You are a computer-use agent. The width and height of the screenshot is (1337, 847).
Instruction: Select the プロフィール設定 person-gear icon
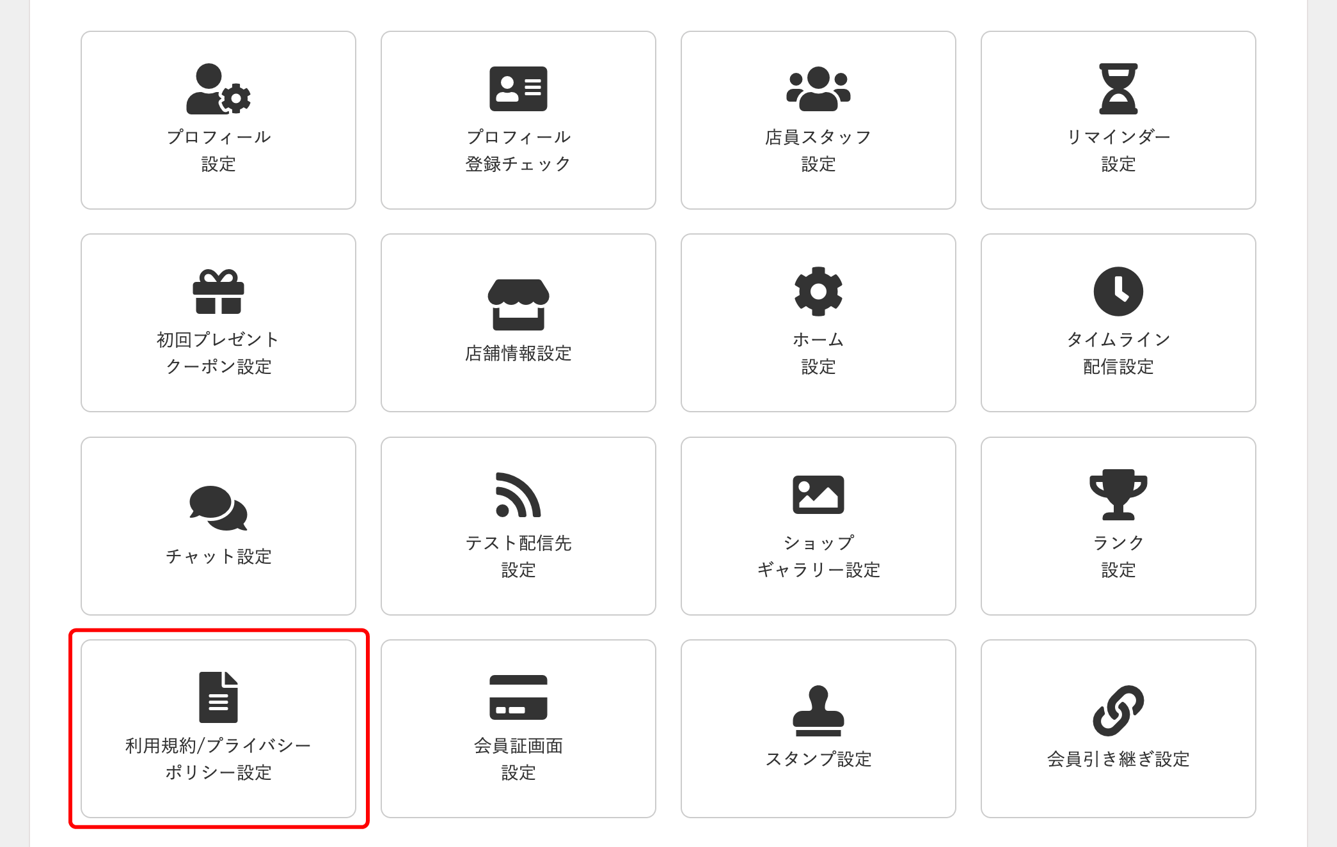pyautogui.click(x=218, y=91)
